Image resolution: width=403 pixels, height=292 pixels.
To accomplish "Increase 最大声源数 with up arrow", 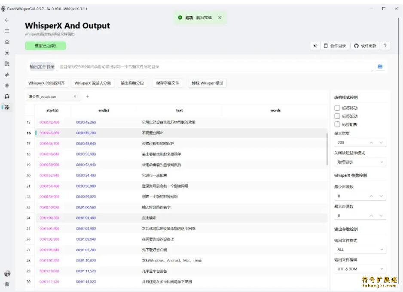I will tap(371, 216).
